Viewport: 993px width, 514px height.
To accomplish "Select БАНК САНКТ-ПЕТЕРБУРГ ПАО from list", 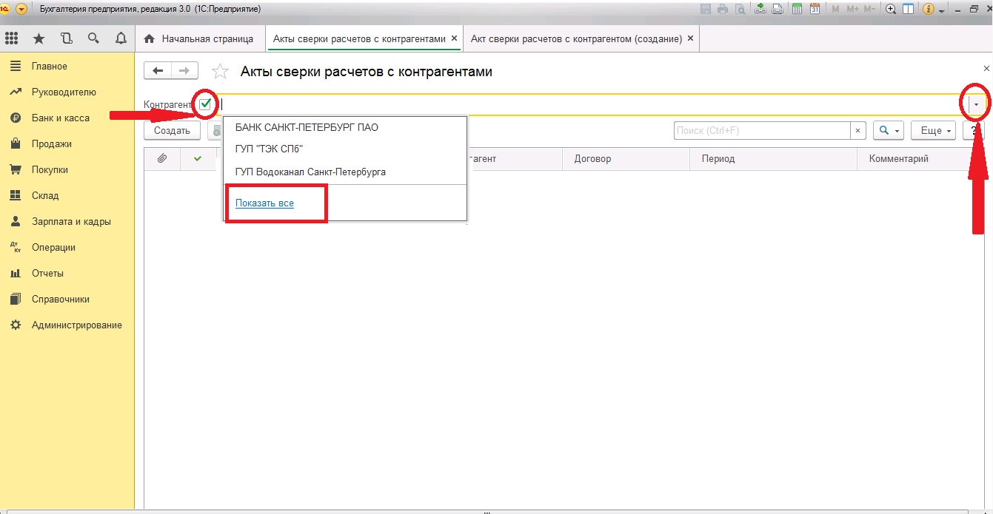I will 307,127.
